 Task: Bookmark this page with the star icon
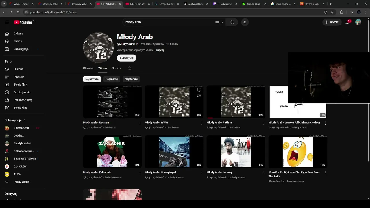click(x=332, y=12)
